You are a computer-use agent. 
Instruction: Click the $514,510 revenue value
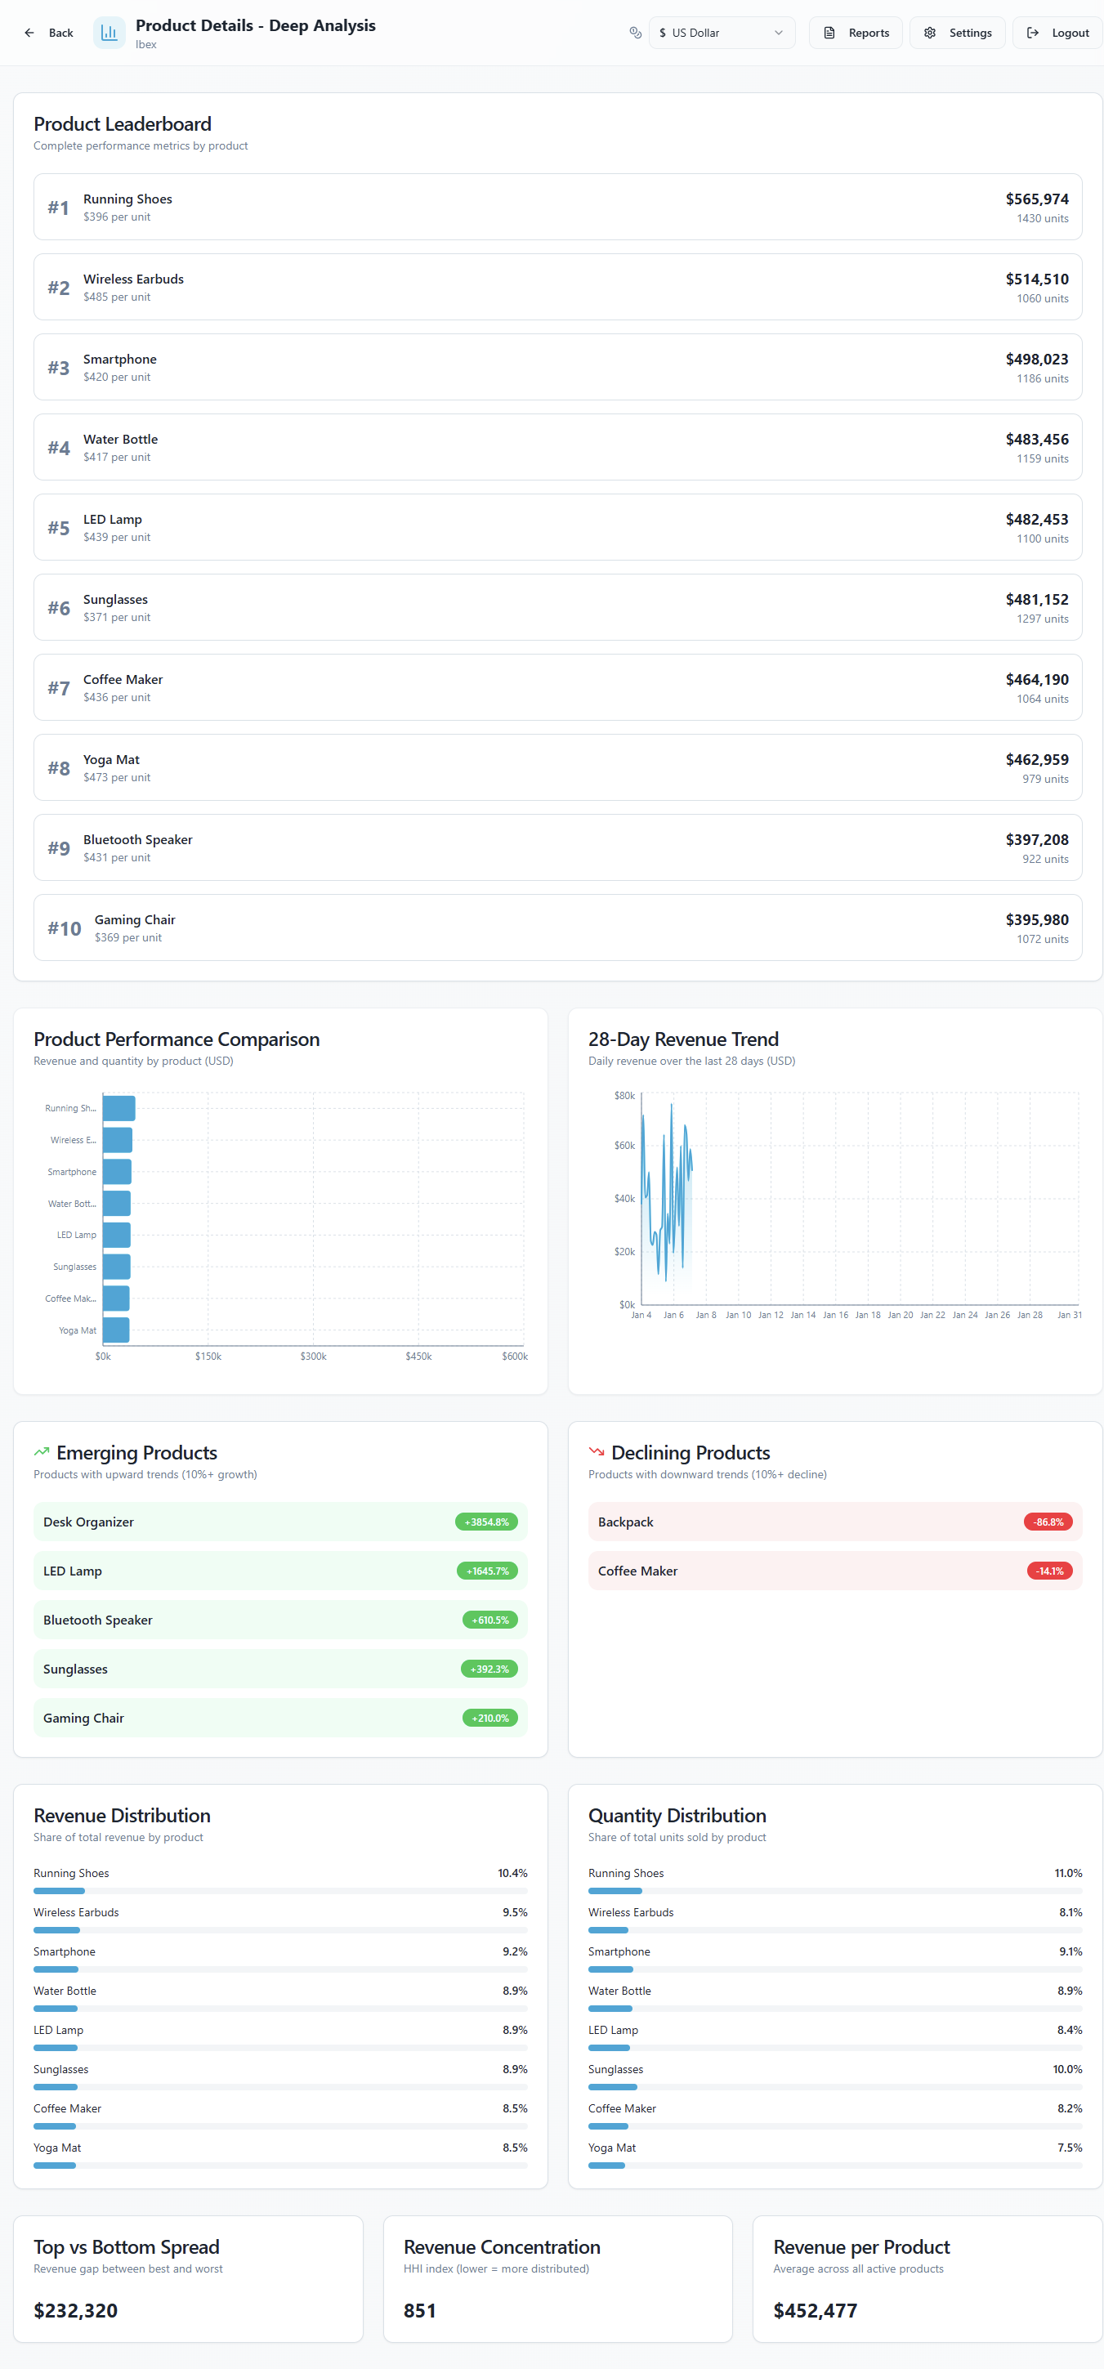coord(1037,279)
